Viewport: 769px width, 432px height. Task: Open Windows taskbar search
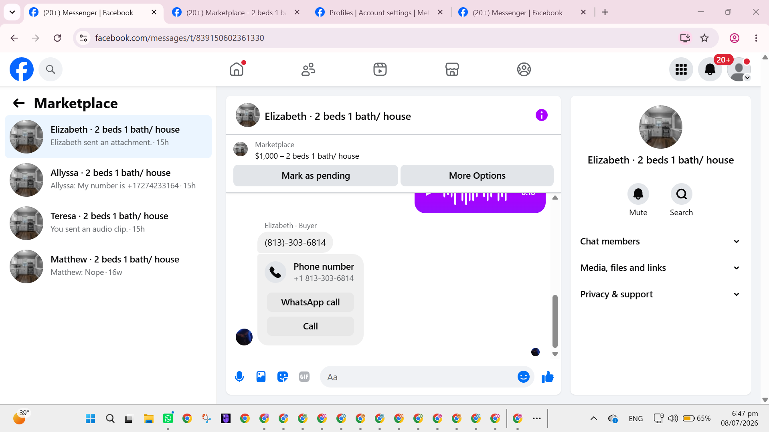[x=110, y=419]
